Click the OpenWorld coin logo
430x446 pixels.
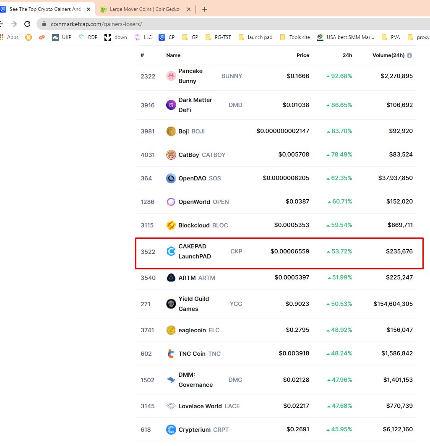[x=171, y=202]
